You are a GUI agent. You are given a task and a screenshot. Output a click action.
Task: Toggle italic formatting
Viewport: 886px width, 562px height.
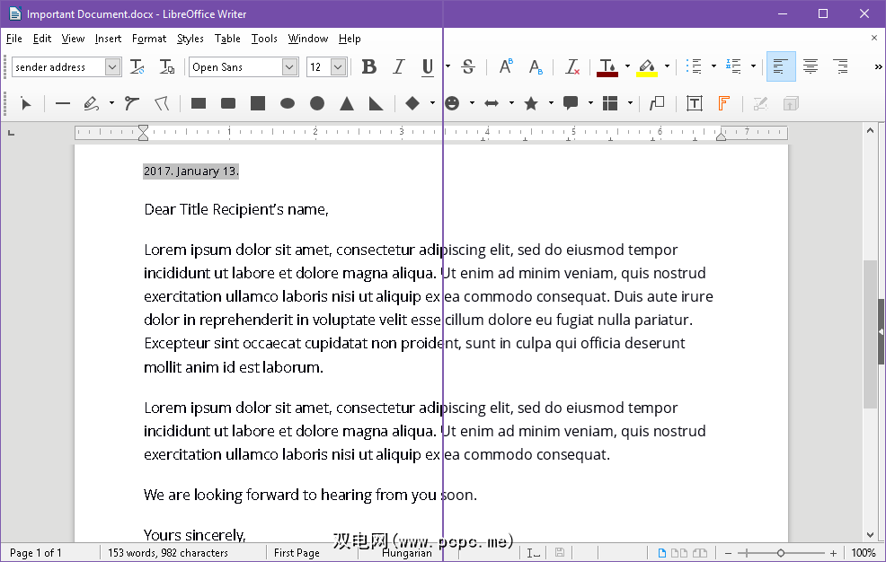pyautogui.click(x=399, y=67)
